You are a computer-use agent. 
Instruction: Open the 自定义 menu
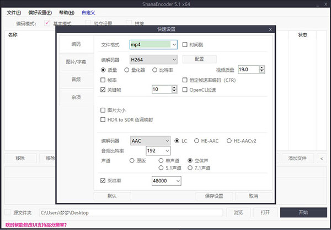(88, 13)
